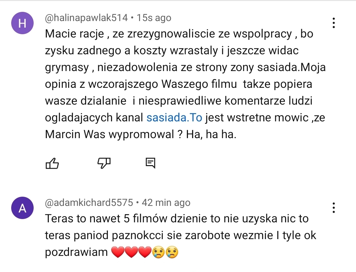356x272 pixels.
Task: Click the word "pozdrawiam" in second comment
Action: tap(76, 252)
